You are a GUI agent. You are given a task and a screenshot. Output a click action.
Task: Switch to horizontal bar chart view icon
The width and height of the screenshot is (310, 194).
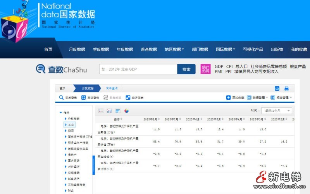pyautogui.click(x=118, y=111)
